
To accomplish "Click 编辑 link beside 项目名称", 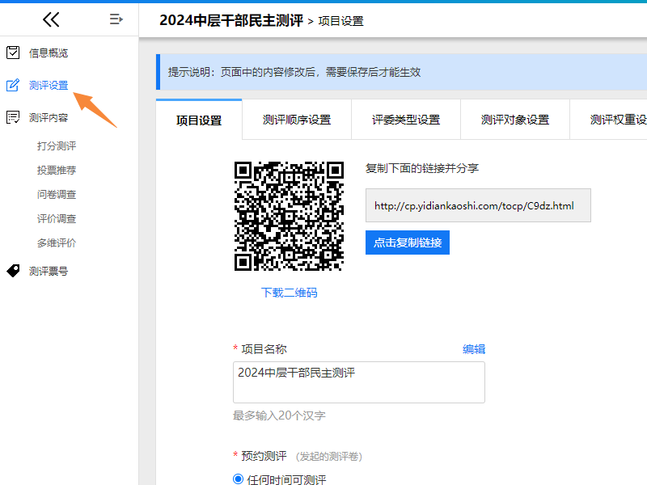I will pos(474,349).
